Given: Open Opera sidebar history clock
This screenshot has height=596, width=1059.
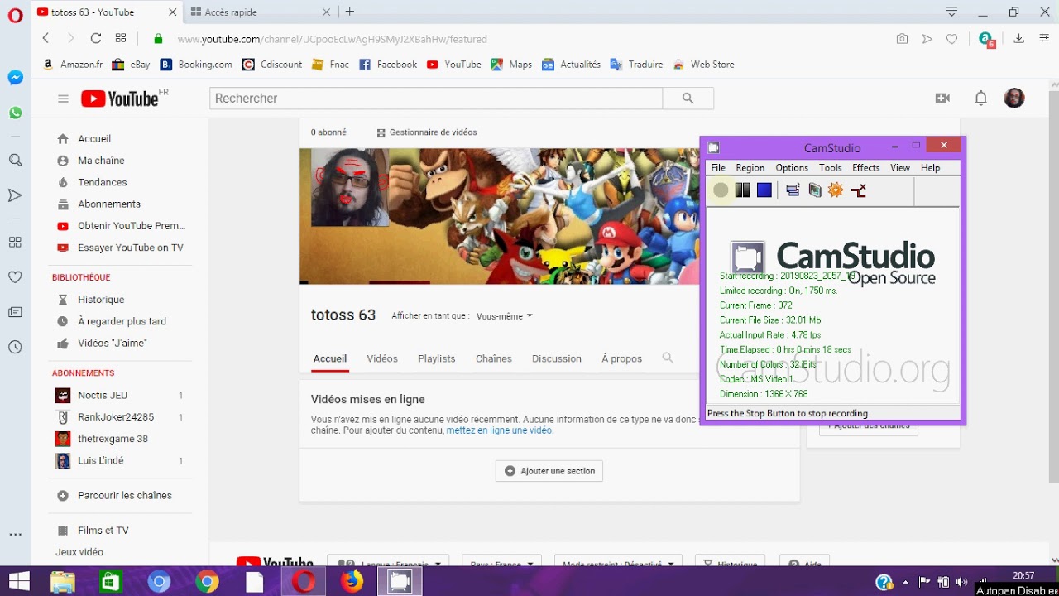Looking at the screenshot, I should click(15, 347).
